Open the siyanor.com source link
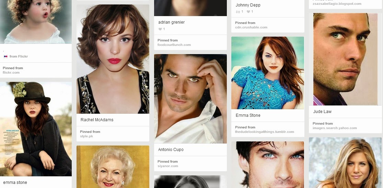The image size is (383, 188). click(168, 166)
